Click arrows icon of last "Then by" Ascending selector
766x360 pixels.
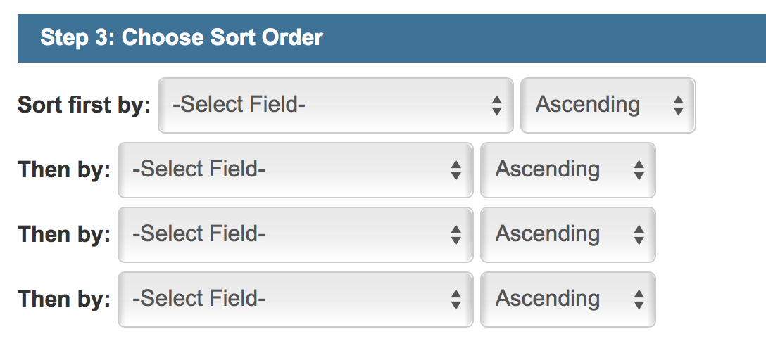639,300
